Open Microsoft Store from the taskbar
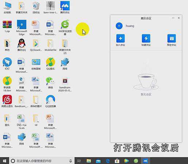The height and width of the screenshot is (164, 188). coord(117,161)
